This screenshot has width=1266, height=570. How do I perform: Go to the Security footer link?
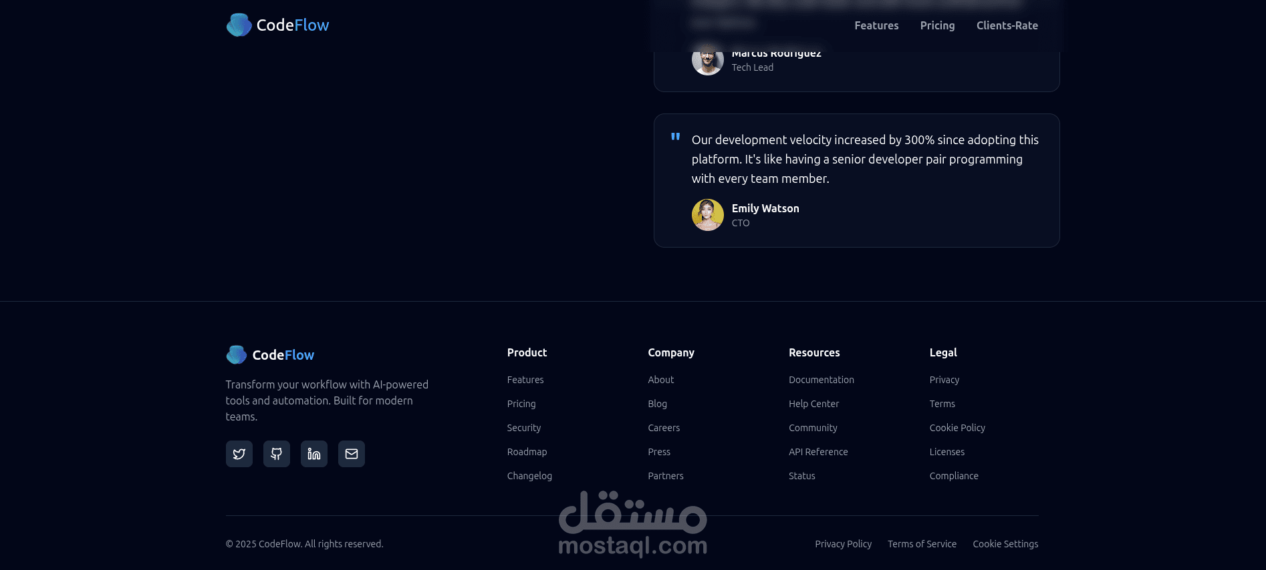tap(524, 428)
